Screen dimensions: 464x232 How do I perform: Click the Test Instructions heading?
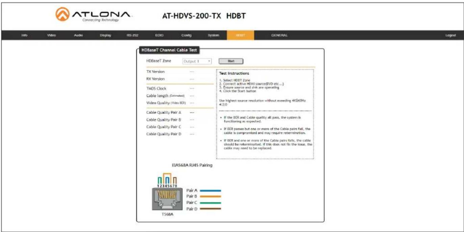click(234, 73)
